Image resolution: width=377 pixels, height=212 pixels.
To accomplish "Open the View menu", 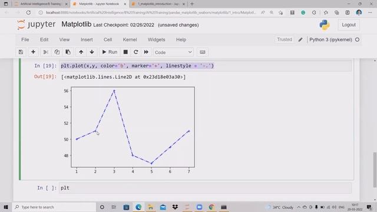I will 64,39.
